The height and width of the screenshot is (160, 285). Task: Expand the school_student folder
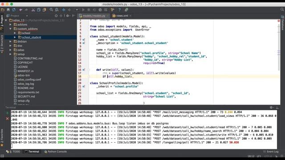coord(15,37)
